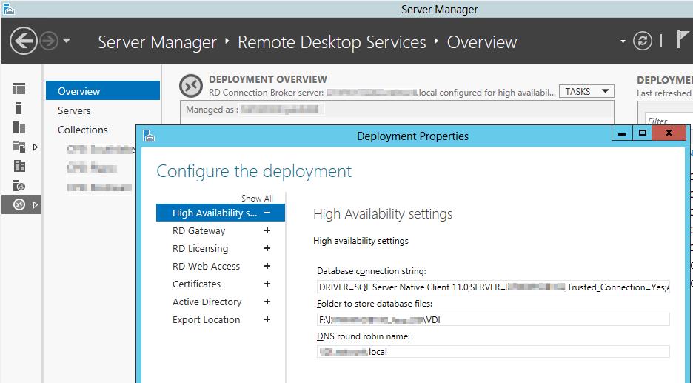Image resolution: width=693 pixels, height=383 pixels.
Task: Open the TASKS dropdown in Deployment Overview
Action: pos(586,92)
